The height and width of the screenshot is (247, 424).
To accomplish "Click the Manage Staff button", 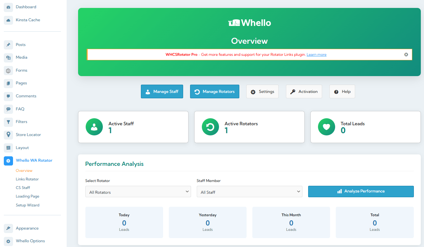I will 162,92.
